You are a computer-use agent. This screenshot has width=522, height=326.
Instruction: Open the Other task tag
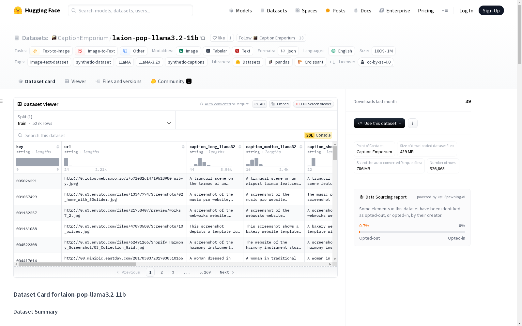tap(134, 51)
